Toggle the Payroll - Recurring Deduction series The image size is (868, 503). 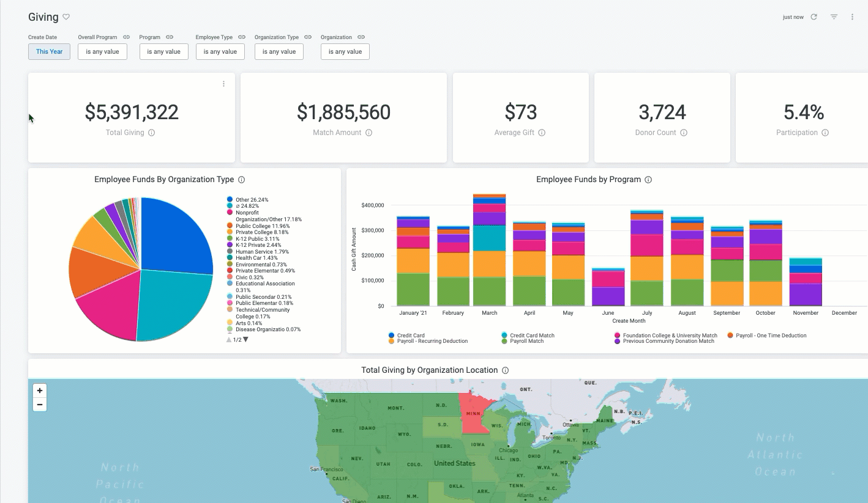pyautogui.click(x=428, y=341)
